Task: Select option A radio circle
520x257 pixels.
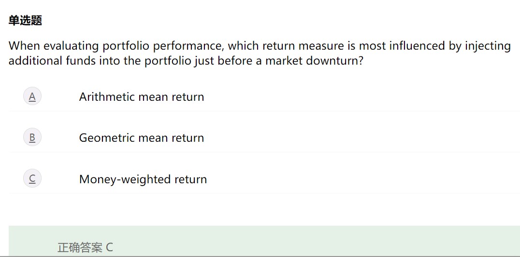Action: click(32, 96)
